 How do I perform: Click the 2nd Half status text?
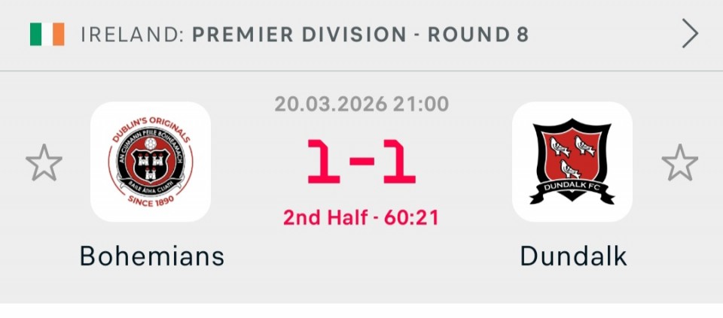[x=326, y=218]
